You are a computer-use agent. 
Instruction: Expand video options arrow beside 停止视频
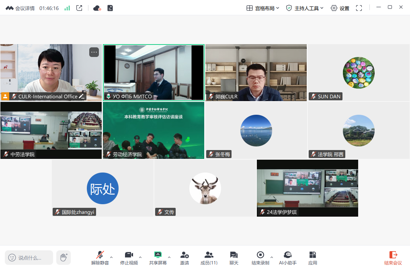[x=140, y=257]
